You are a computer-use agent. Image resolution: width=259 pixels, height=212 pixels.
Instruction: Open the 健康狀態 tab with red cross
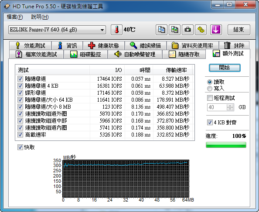104,45
